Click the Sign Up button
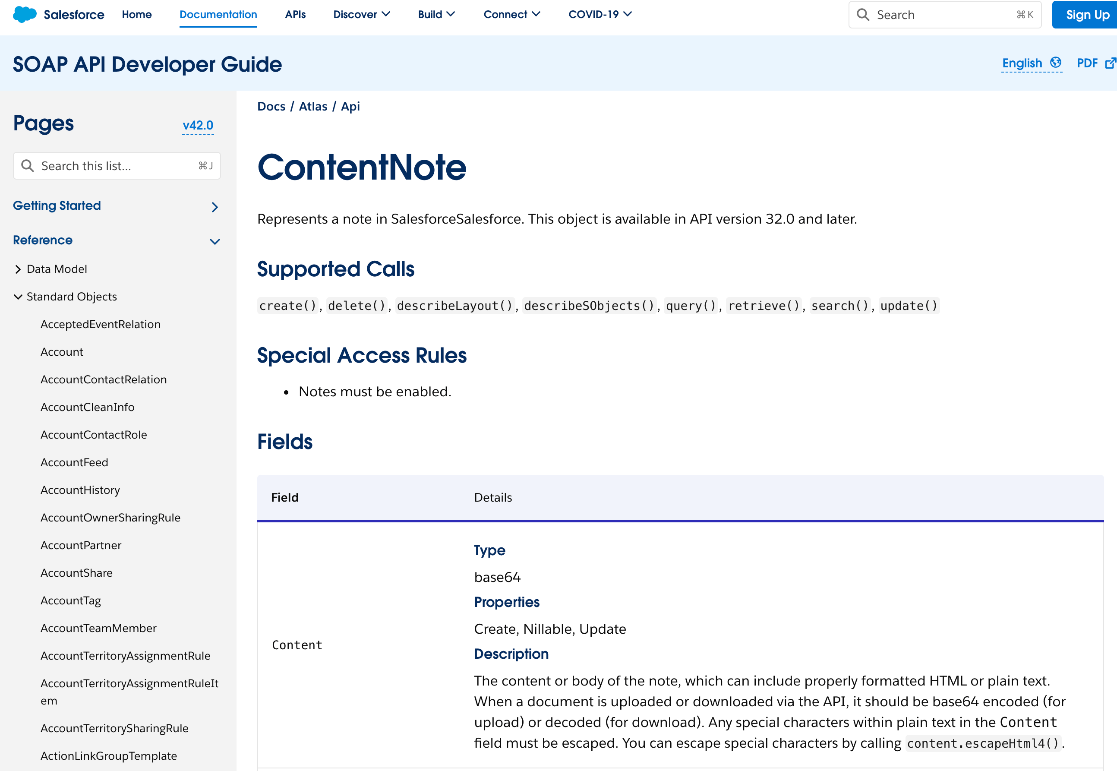The image size is (1117, 771). (1087, 15)
